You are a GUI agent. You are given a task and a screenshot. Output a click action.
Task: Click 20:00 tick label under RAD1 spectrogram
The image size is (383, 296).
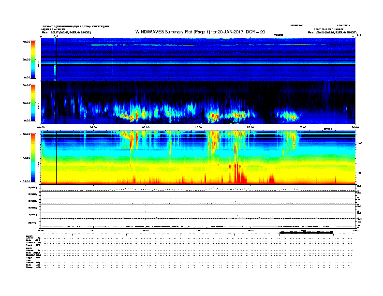tap(303, 127)
